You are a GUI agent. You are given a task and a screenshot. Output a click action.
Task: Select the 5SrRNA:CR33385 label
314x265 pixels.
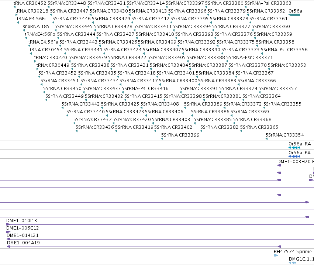213,120
